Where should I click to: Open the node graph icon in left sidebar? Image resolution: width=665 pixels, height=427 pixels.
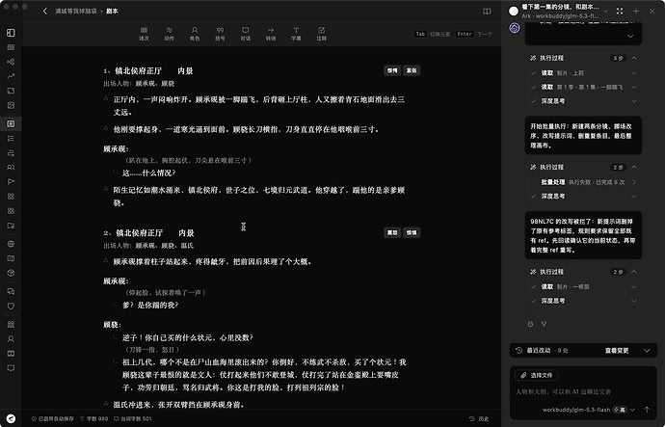click(x=11, y=62)
